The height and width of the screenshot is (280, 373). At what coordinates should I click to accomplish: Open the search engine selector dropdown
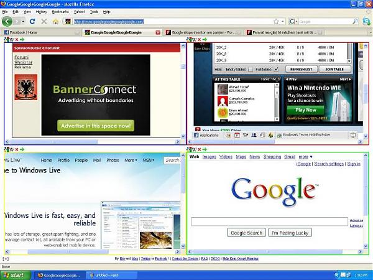click(297, 22)
